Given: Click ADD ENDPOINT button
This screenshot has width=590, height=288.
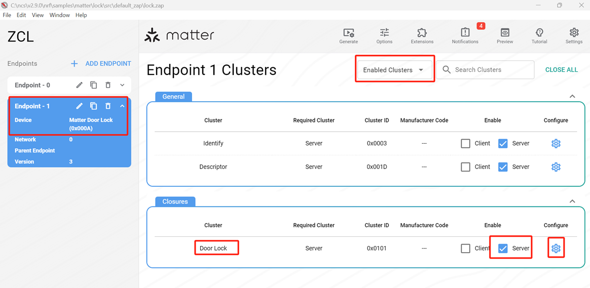Looking at the screenshot, I should coord(101,64).
